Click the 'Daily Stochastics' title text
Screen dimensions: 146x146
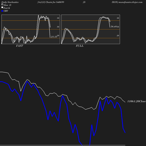coord(10,2)
